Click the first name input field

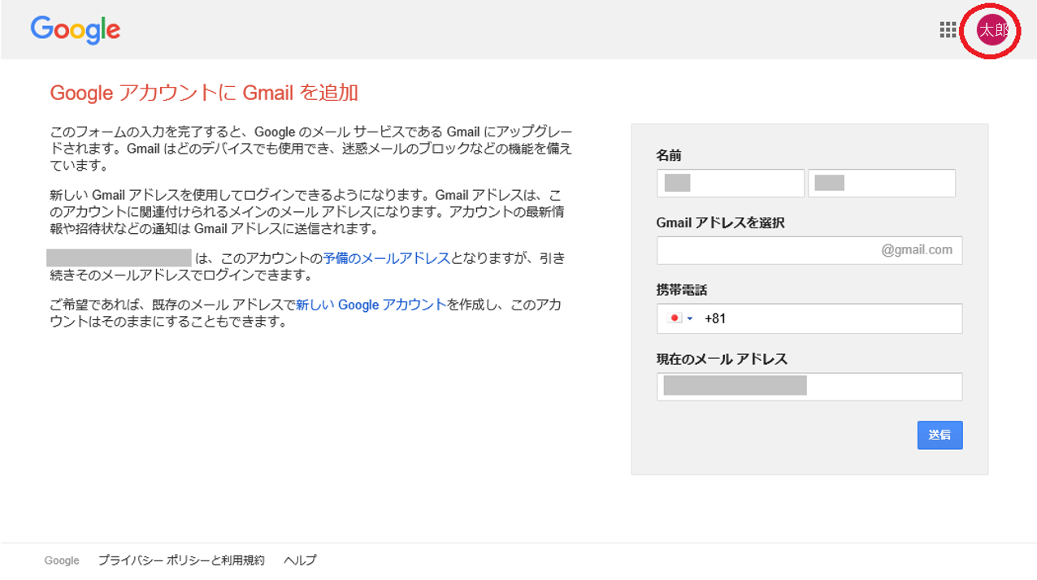pyautogui.click(x=731, y=184)
